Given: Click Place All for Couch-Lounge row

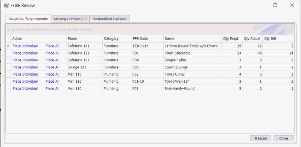Looking at the screenshot, I should 52,67.
